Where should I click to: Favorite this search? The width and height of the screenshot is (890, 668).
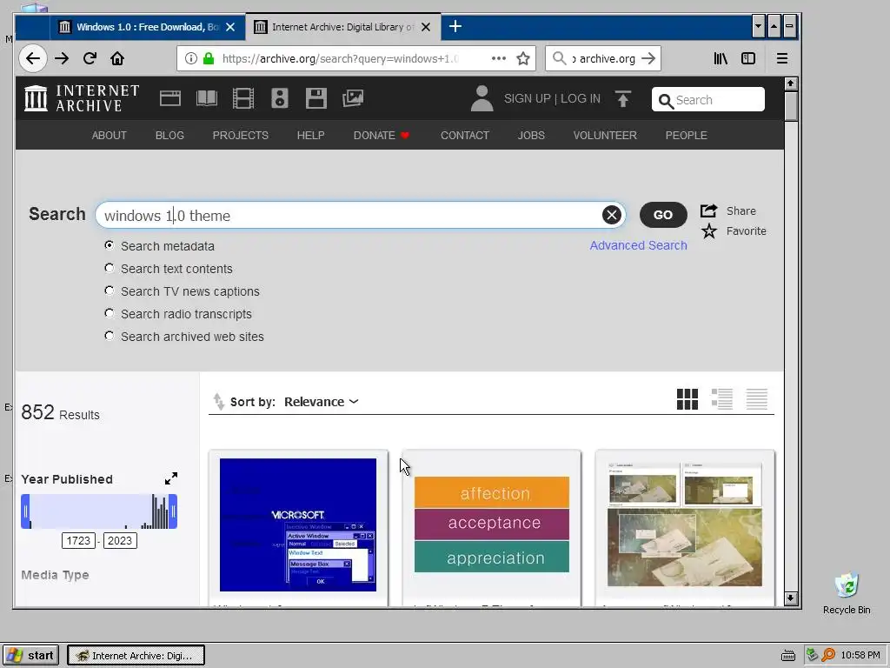coord(734,230)
